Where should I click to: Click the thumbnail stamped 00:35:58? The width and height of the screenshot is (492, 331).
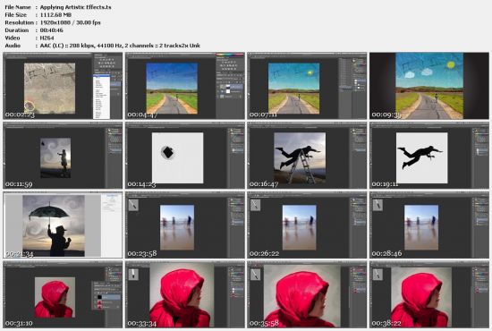307,294
